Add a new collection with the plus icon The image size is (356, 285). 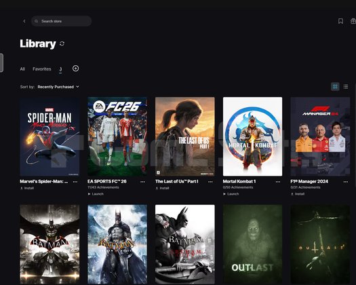tap(75, 68)
